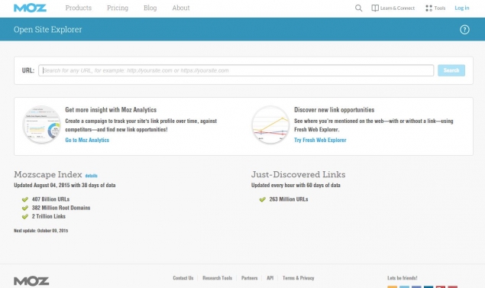Click the Research Tools footer link

tap(217, 278)
